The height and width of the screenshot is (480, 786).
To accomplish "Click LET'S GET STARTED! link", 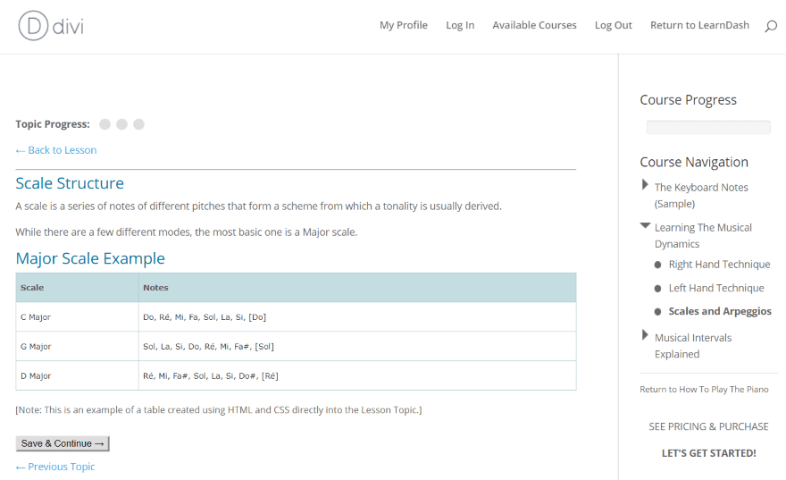I will tap(708, 453).
